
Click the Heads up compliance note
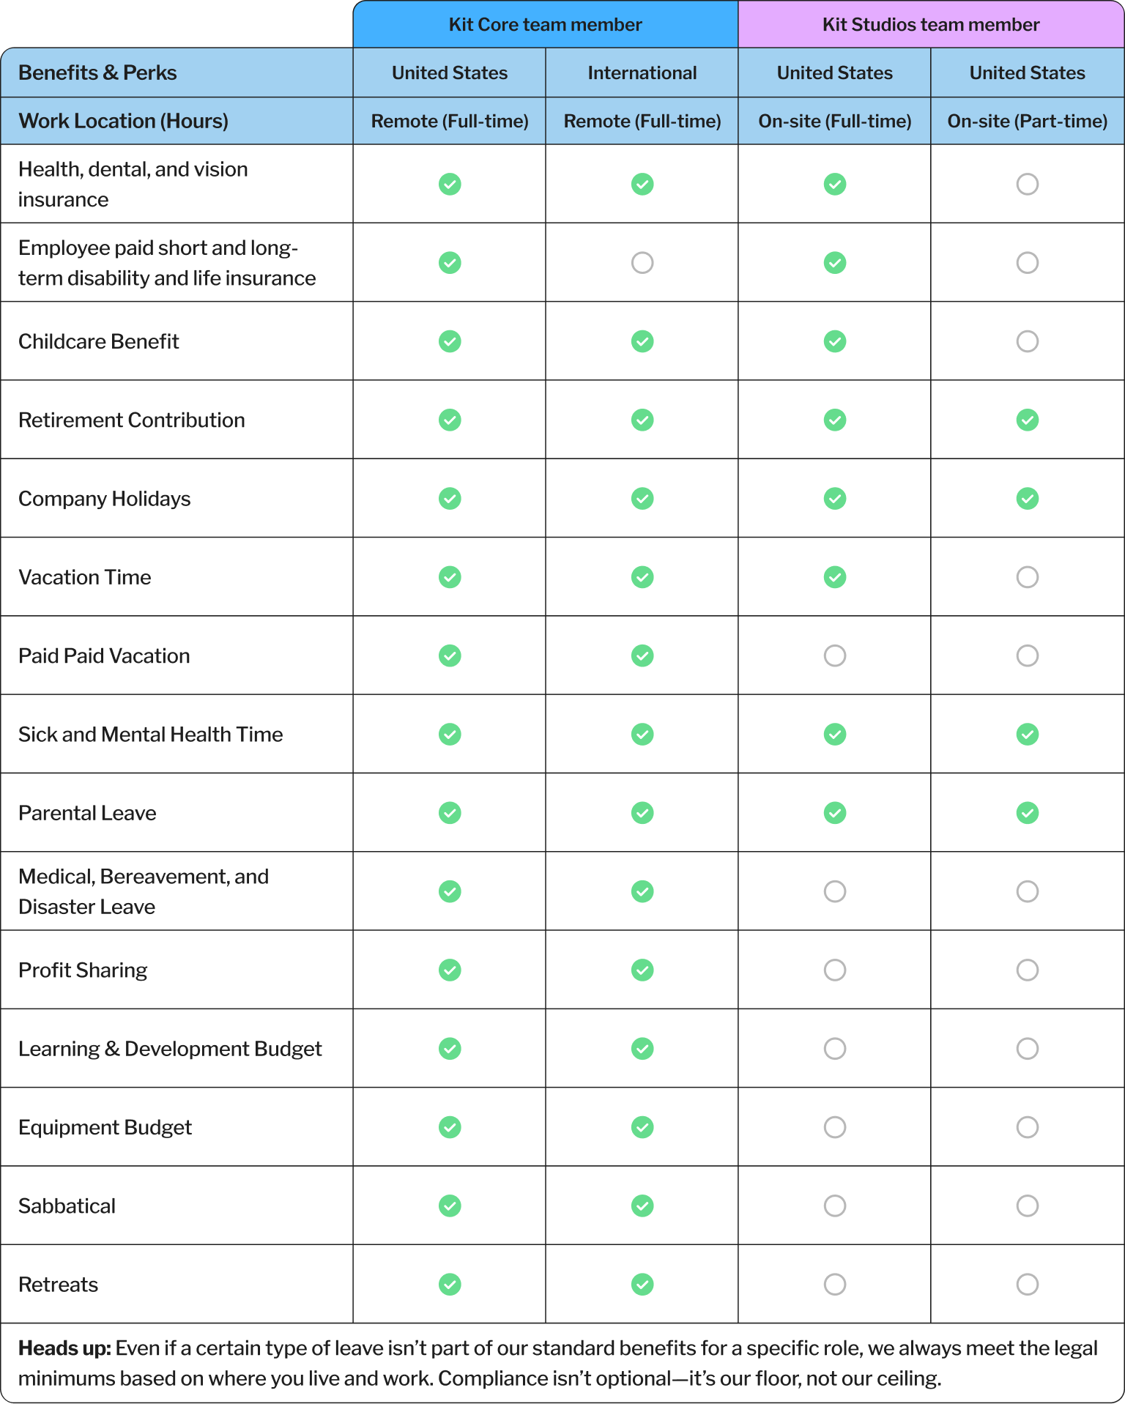(557, 1363)
